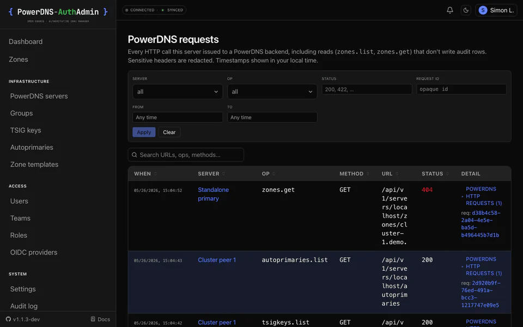The height and width of the screenshot is (327, 523).
Task: Open Autoprimaries section
Action: click(32, 147)
